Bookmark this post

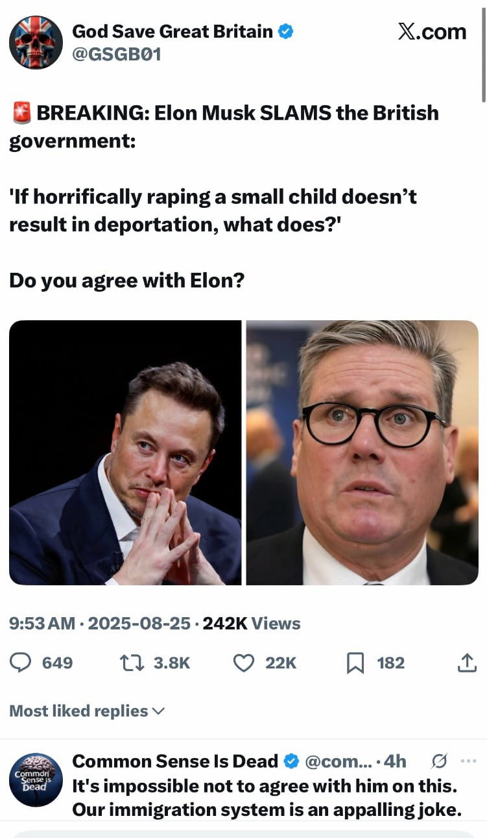(355, 663)
